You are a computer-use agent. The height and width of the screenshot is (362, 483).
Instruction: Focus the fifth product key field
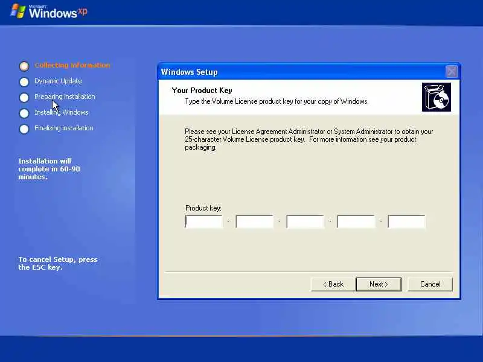click(x=406, y=221)
